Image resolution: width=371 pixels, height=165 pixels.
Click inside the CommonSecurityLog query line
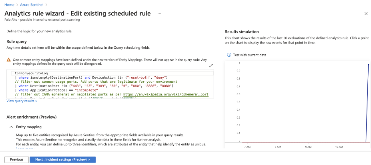pos(32,74)
